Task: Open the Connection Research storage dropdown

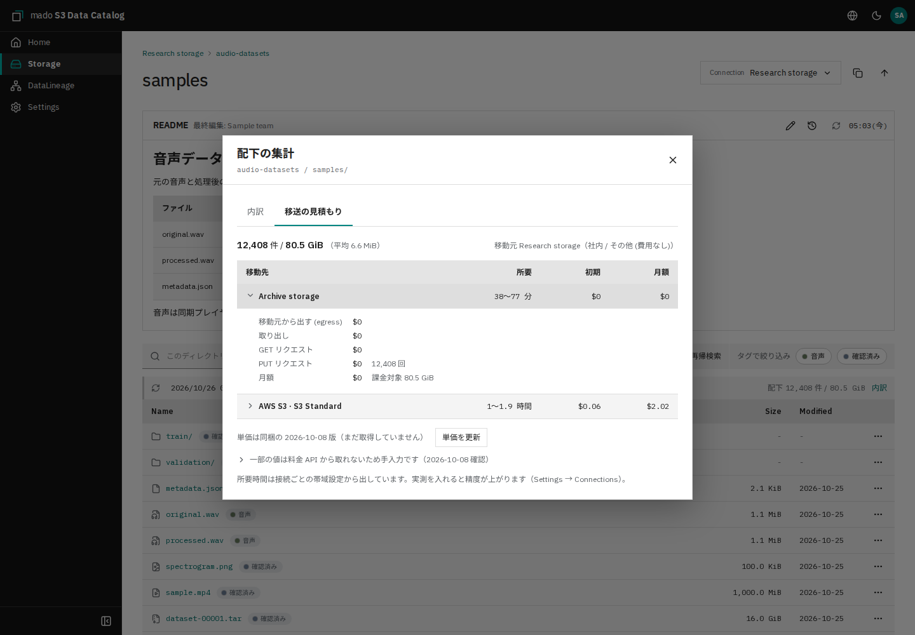Action: click(770, 73)
